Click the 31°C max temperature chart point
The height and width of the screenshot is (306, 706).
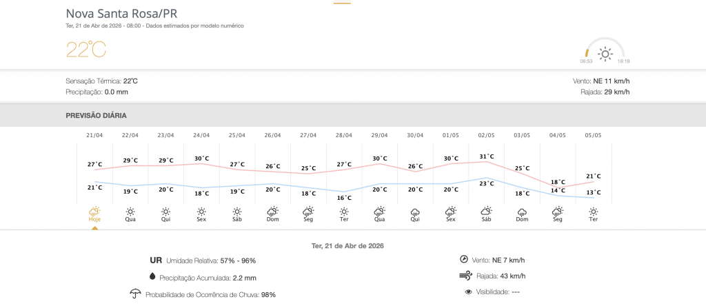487,162
